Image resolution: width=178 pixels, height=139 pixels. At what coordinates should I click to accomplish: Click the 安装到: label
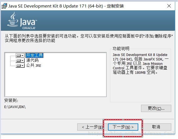tap(11, 100)
